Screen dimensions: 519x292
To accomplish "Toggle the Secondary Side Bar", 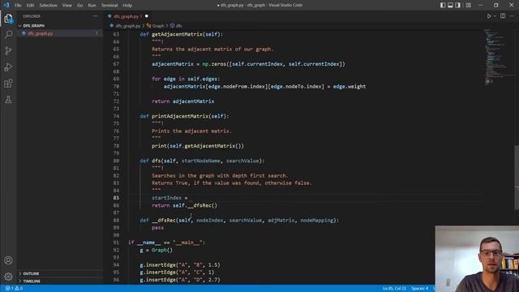I will point(457,5).
